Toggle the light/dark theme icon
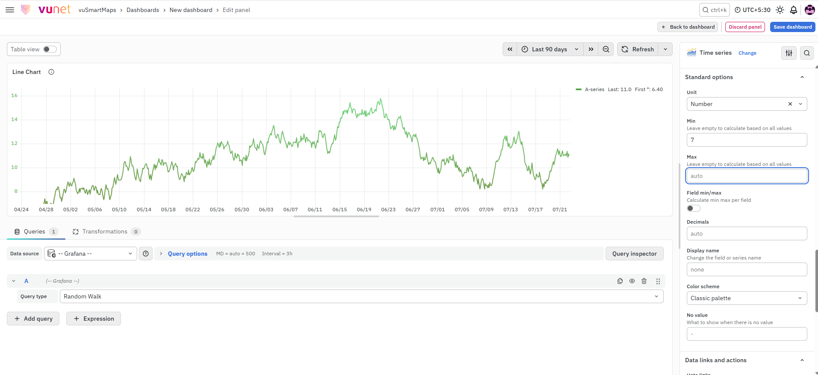 [x=780, y=10]
